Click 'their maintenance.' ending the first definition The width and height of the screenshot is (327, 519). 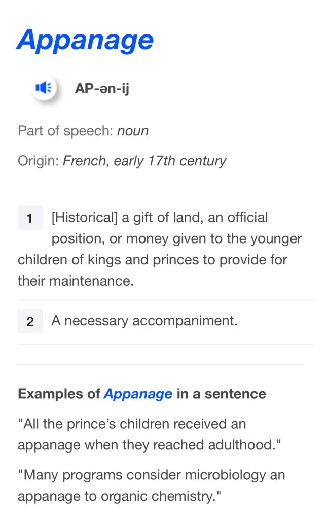tap(76, 281)
